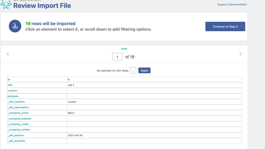Select the _company_website field name
Viewport: 265px width, 149px height.
pyautogui.click(x=20, y=119)
